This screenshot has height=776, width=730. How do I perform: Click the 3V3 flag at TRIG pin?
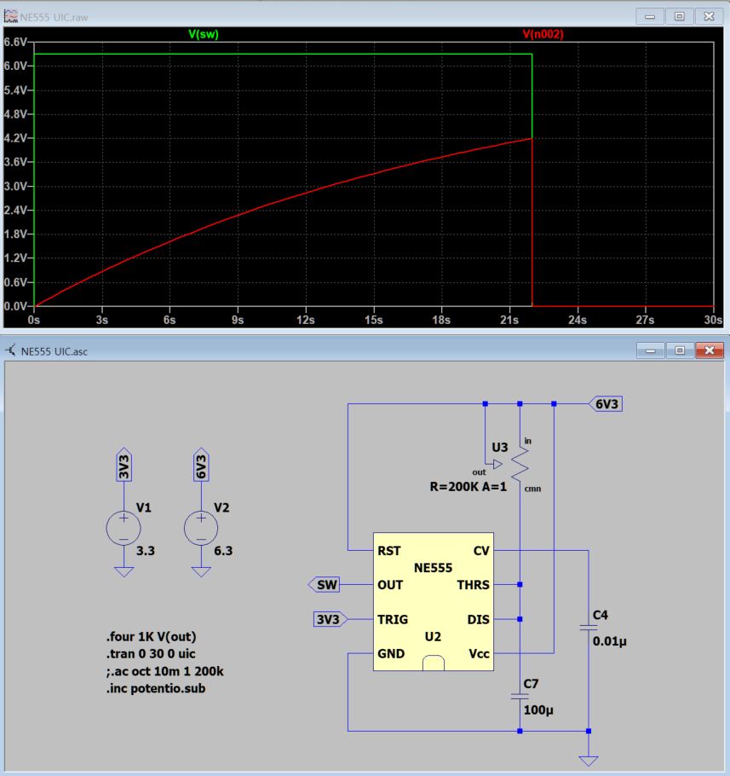(x=330, y=619)
